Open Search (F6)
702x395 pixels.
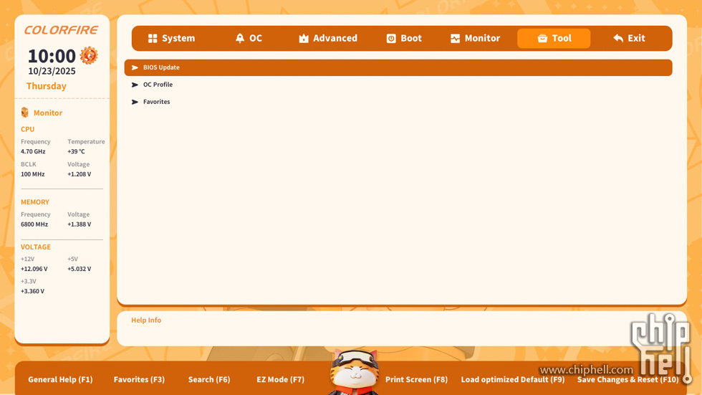209,379
